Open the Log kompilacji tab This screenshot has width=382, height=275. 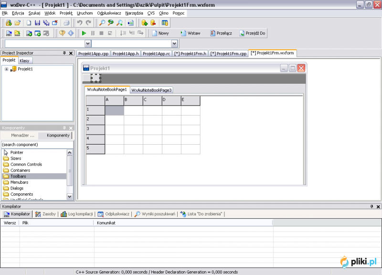point(77,214)
